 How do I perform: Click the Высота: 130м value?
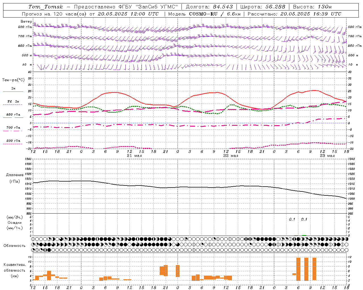[x=312, y=7]
